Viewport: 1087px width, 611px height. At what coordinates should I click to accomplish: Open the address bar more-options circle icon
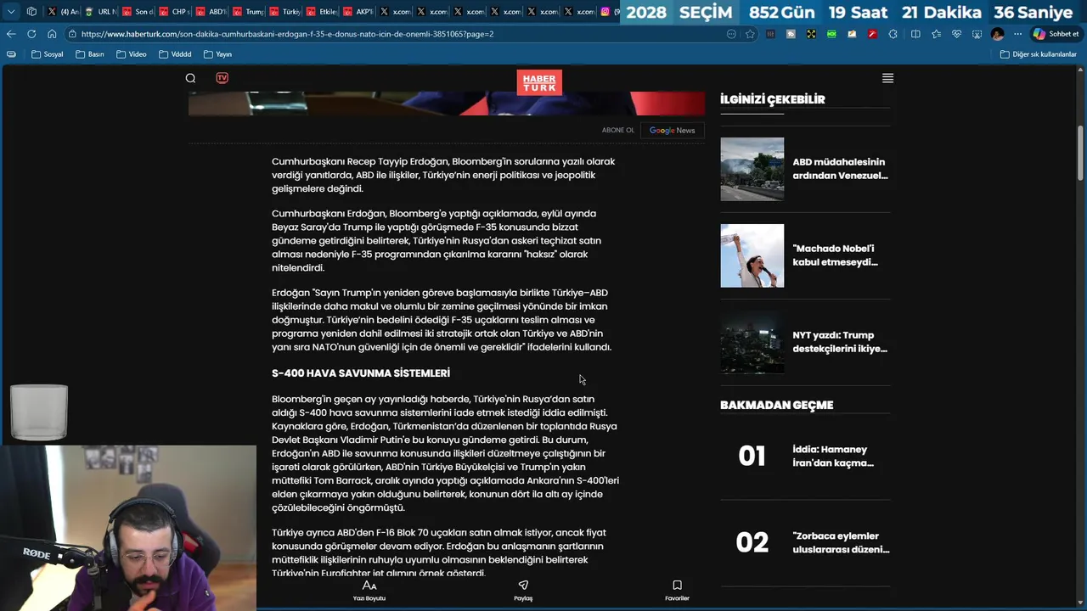(x=731, y=34)
